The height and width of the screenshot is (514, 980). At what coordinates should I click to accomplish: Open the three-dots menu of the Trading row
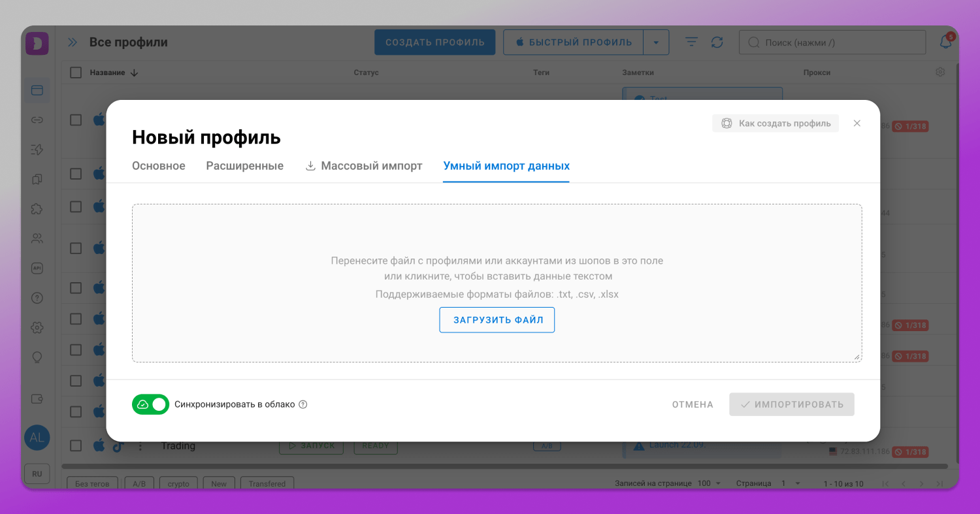140,446
